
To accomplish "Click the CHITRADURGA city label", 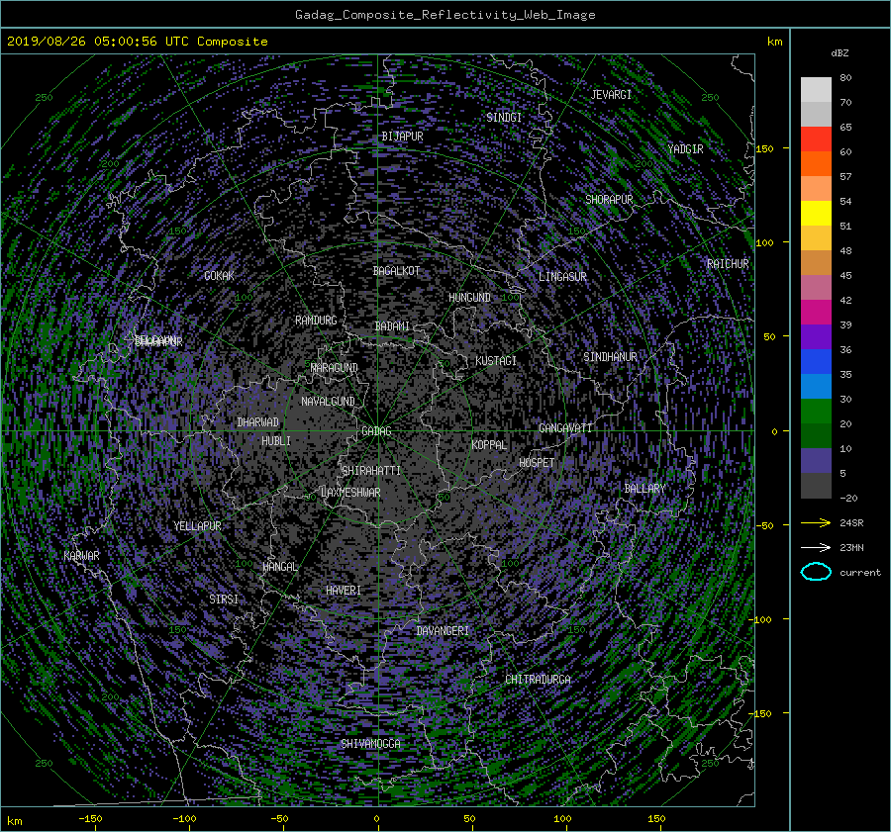I will (539, 680).
